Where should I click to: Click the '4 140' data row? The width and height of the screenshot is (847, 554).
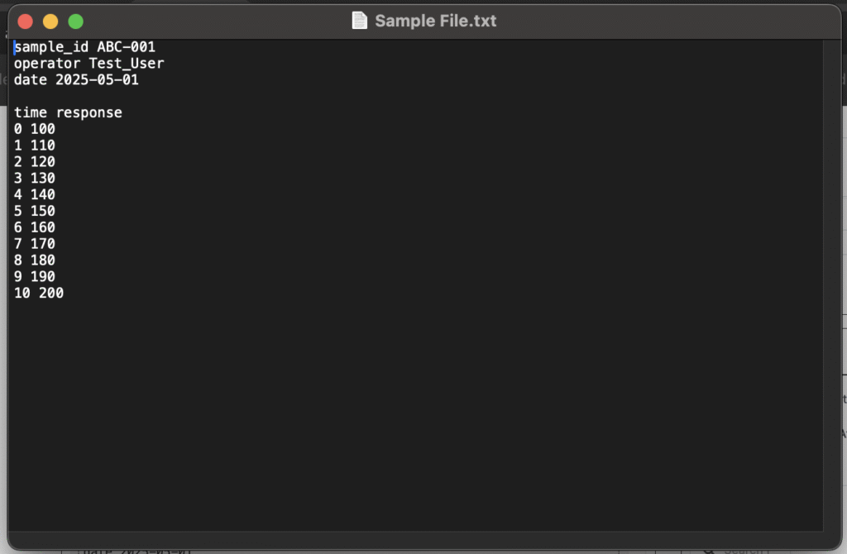pyautogui.click(x=35, y=194)
